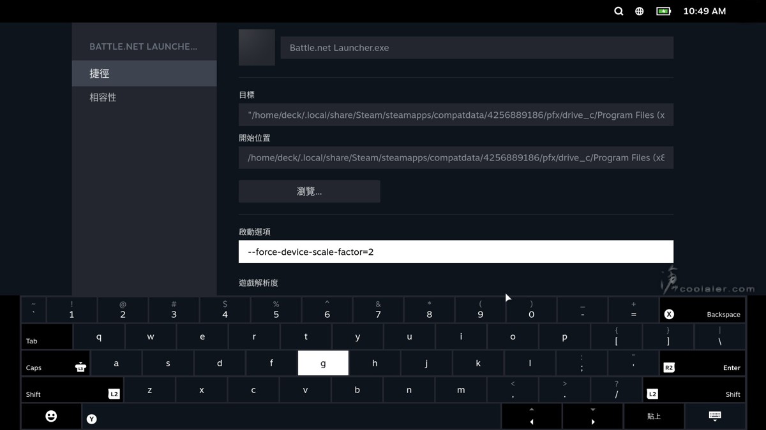Tap the w key
This screenshot has width=766, height=430.
click(151, 336)
